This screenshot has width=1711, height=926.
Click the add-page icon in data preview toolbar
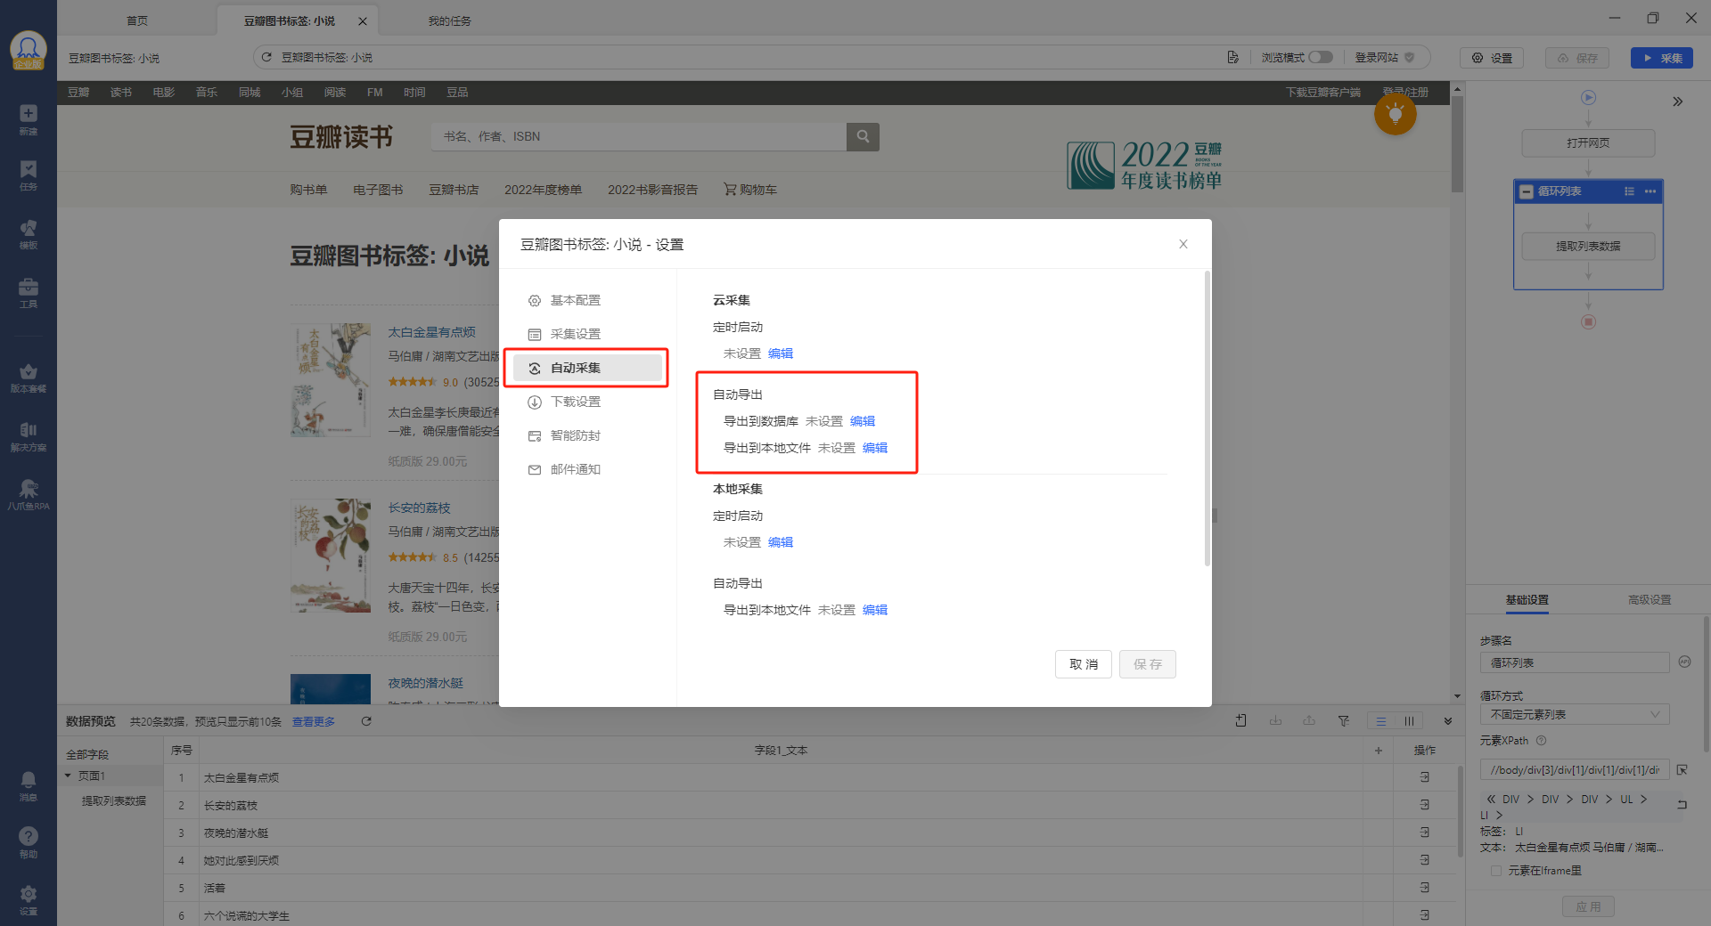pos(1240,721)
